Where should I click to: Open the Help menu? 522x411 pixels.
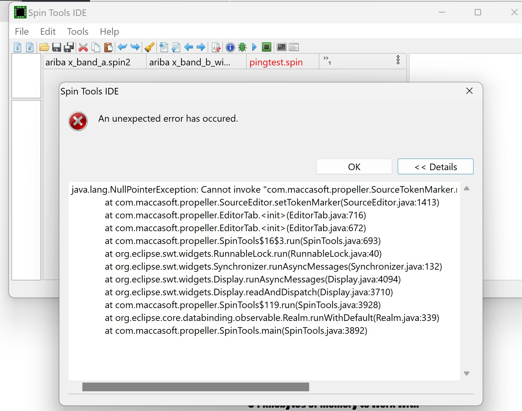109,32
